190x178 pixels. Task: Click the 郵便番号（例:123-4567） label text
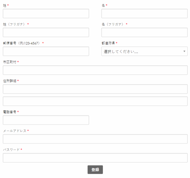pos(22,43)
